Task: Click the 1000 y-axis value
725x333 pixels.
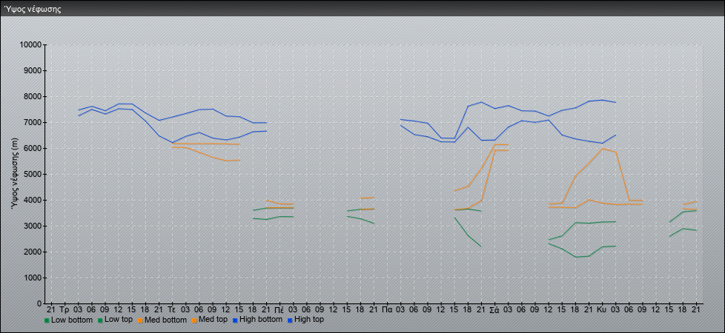Action: coord(33,277)
